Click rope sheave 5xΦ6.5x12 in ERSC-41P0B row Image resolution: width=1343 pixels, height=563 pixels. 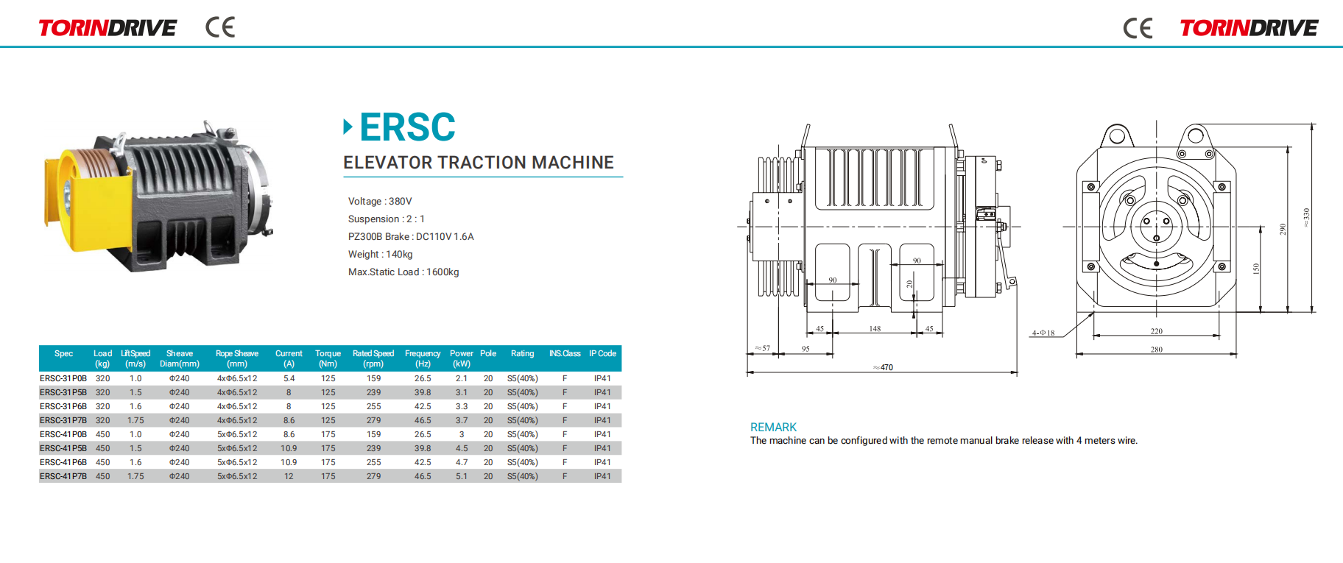(237, 435)
